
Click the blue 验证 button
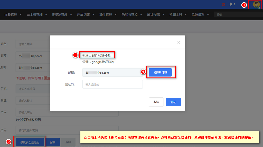click(173, 102)
